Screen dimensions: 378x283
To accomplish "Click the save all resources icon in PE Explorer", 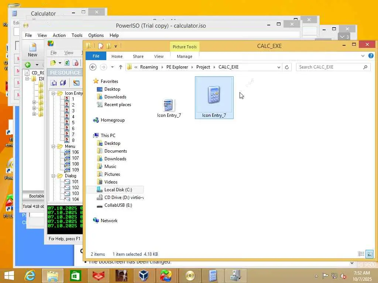I will click(x=63, y=83).
